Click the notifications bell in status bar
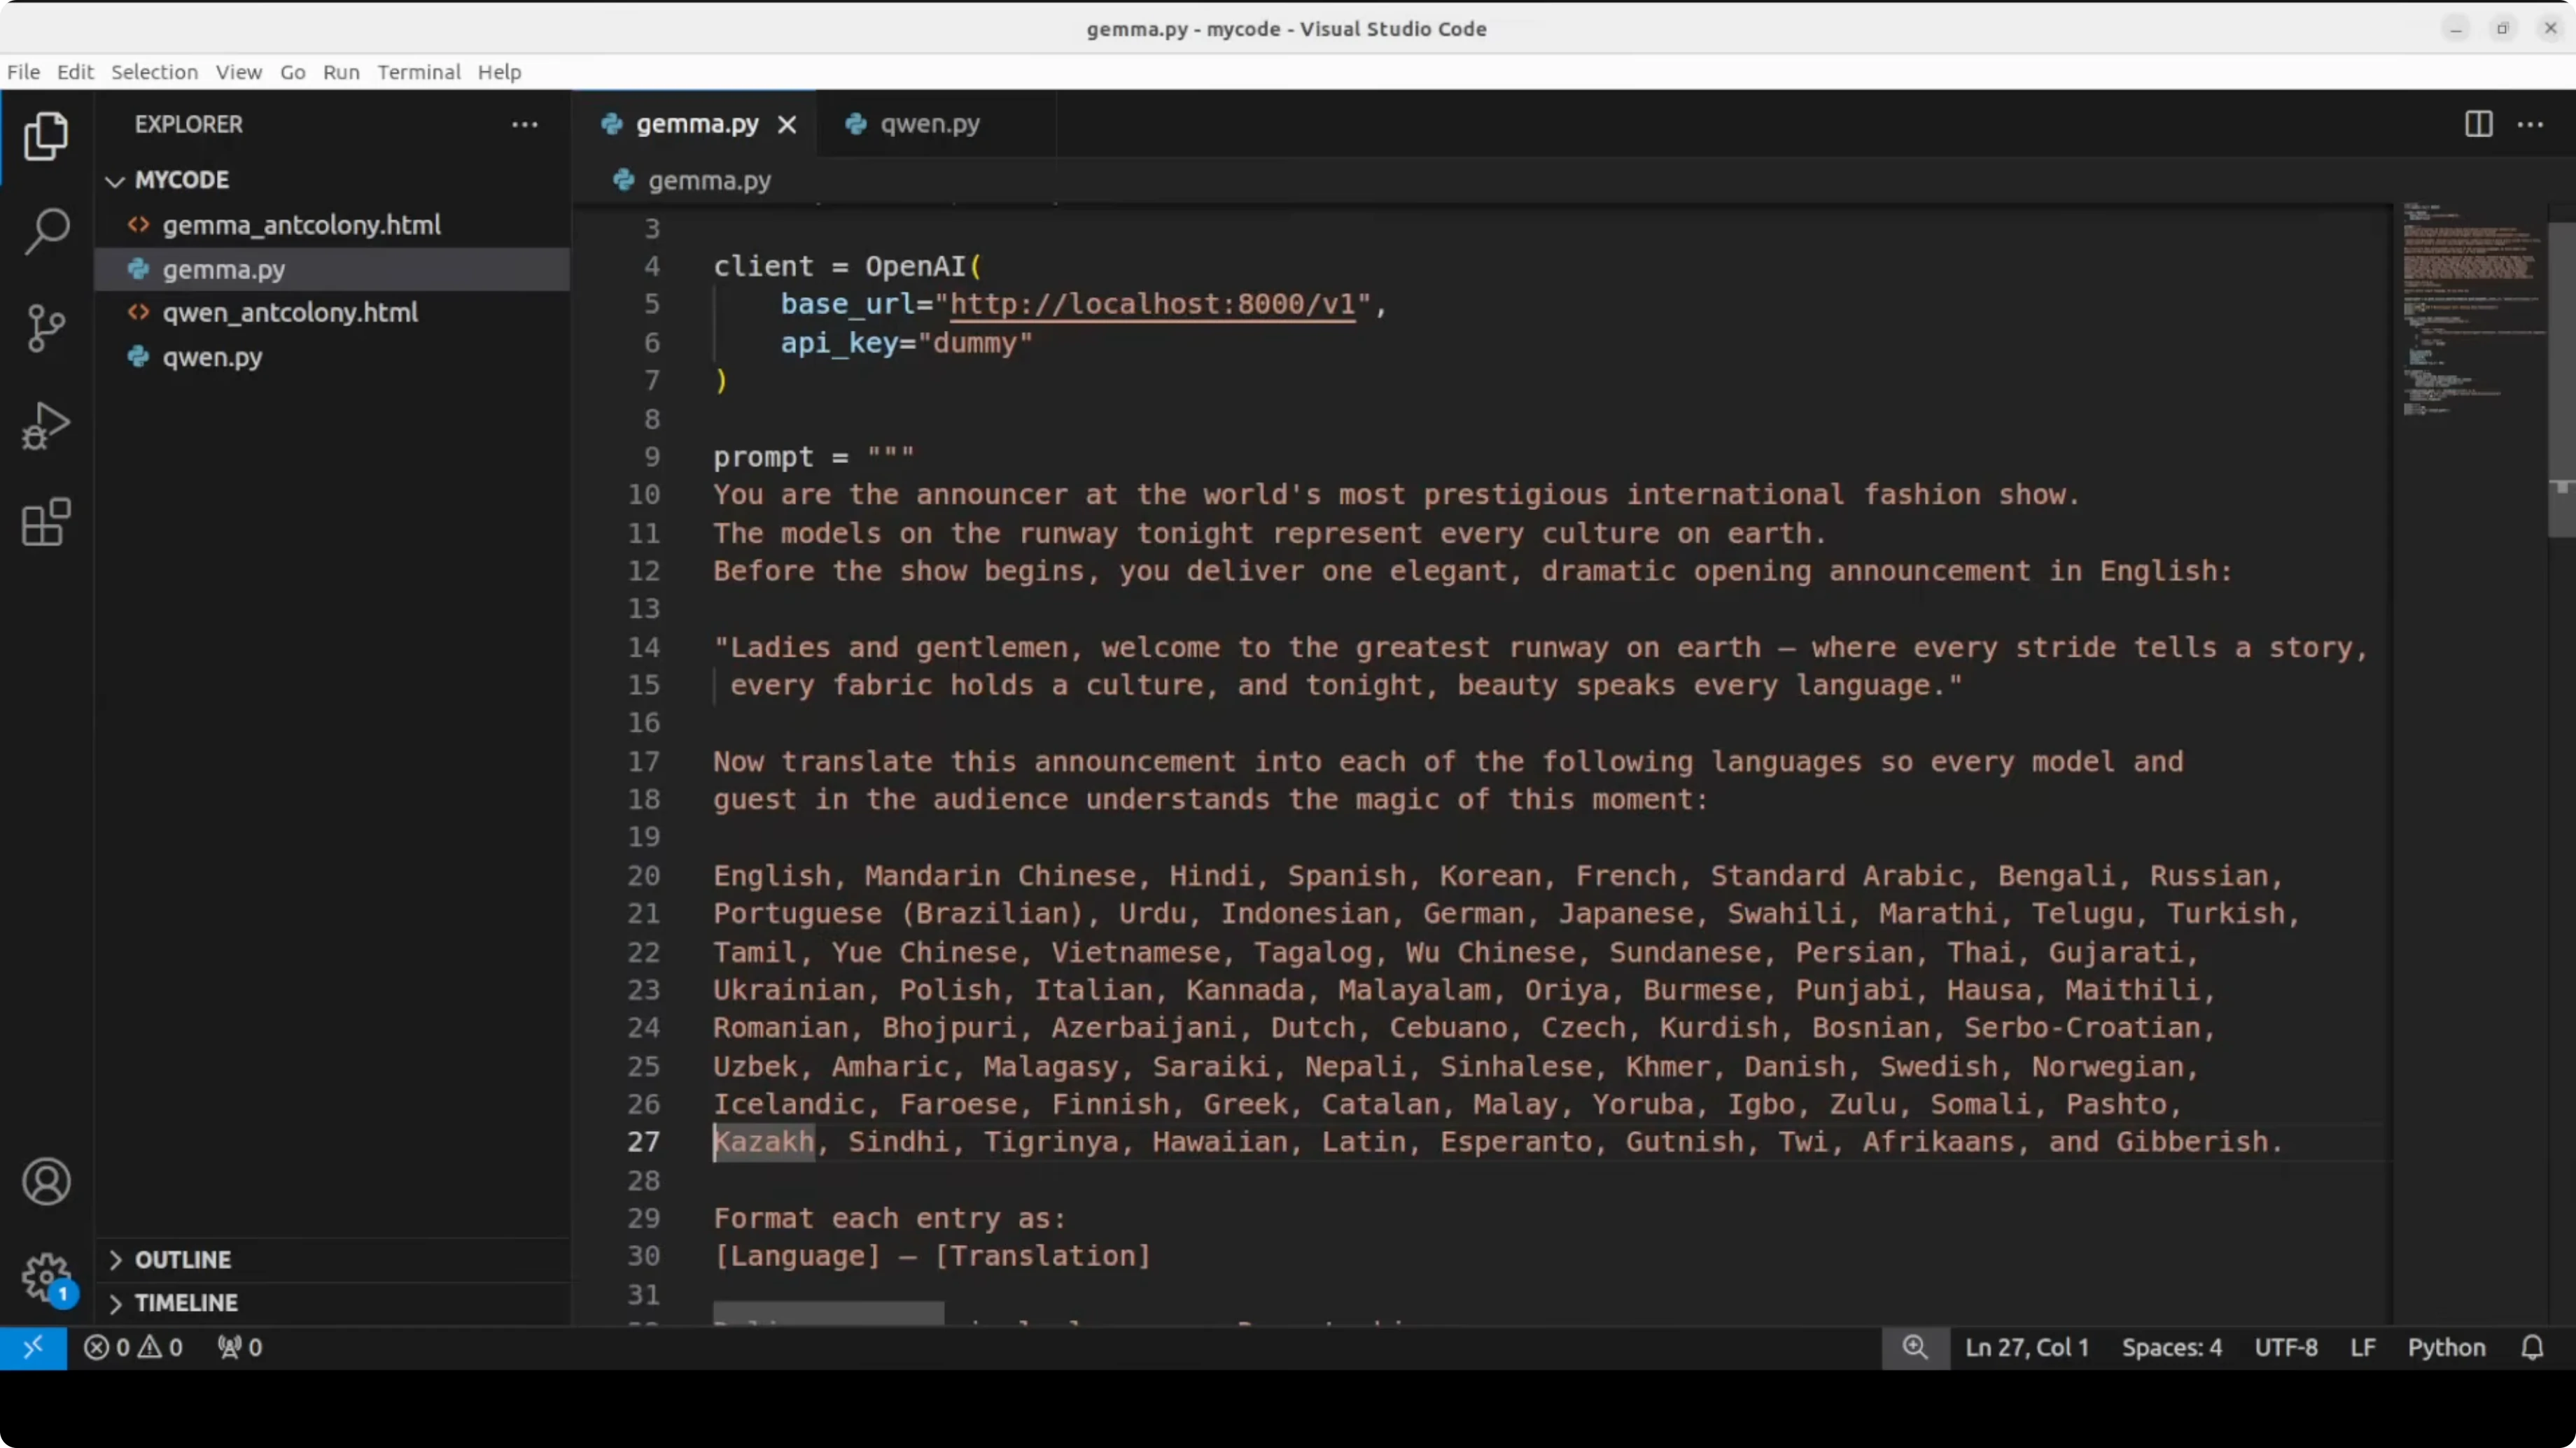 click(x=2531, y=1347)
